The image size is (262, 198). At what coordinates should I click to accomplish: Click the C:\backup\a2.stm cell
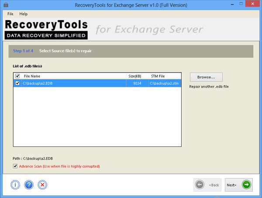click(165, 83)
